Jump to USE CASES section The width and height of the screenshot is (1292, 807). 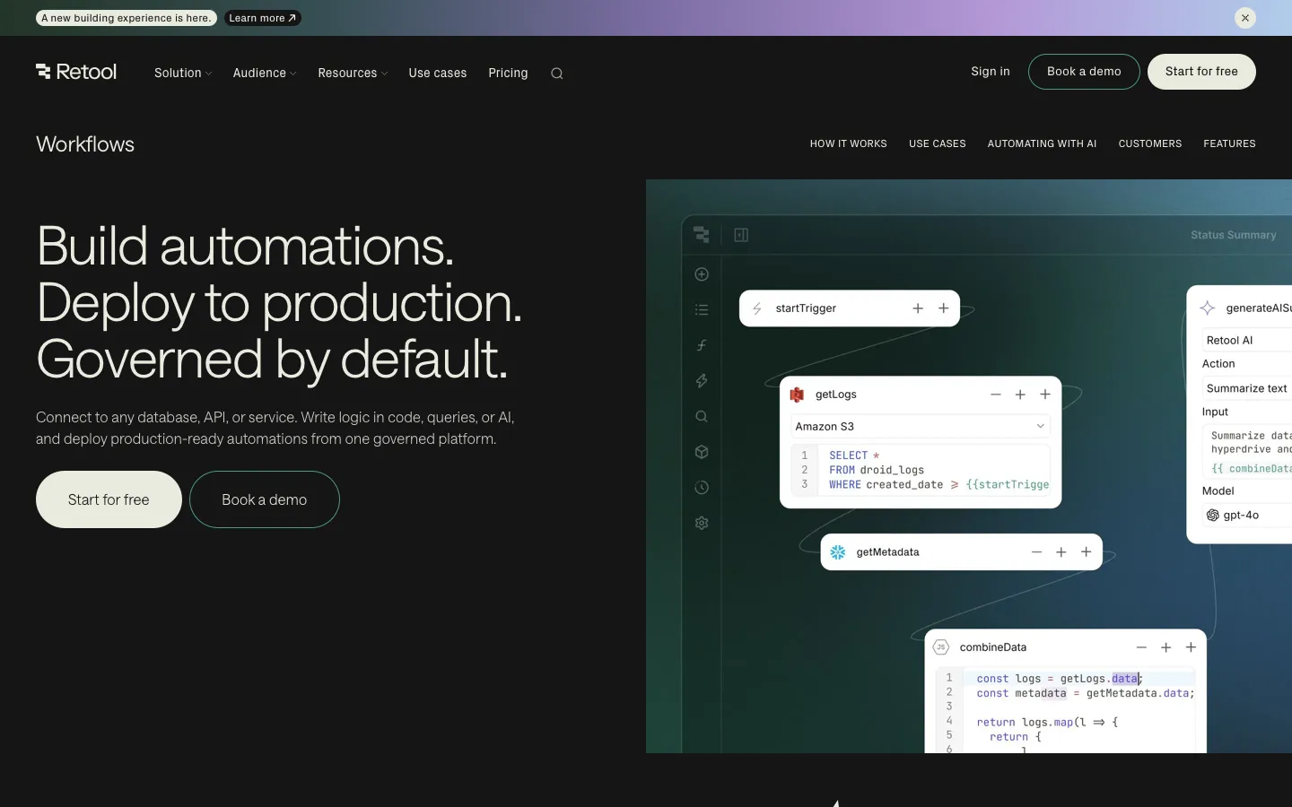pos(938,143)
